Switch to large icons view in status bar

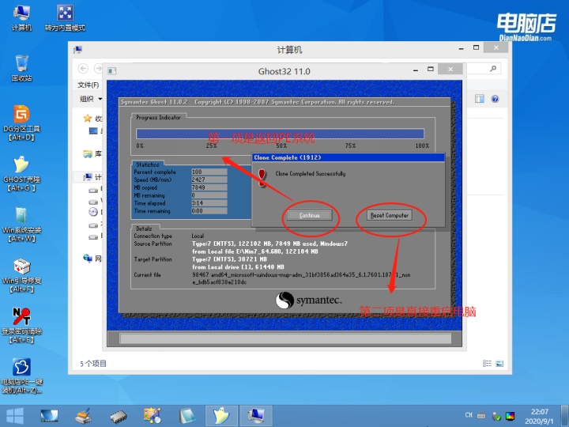click(499, 364)
